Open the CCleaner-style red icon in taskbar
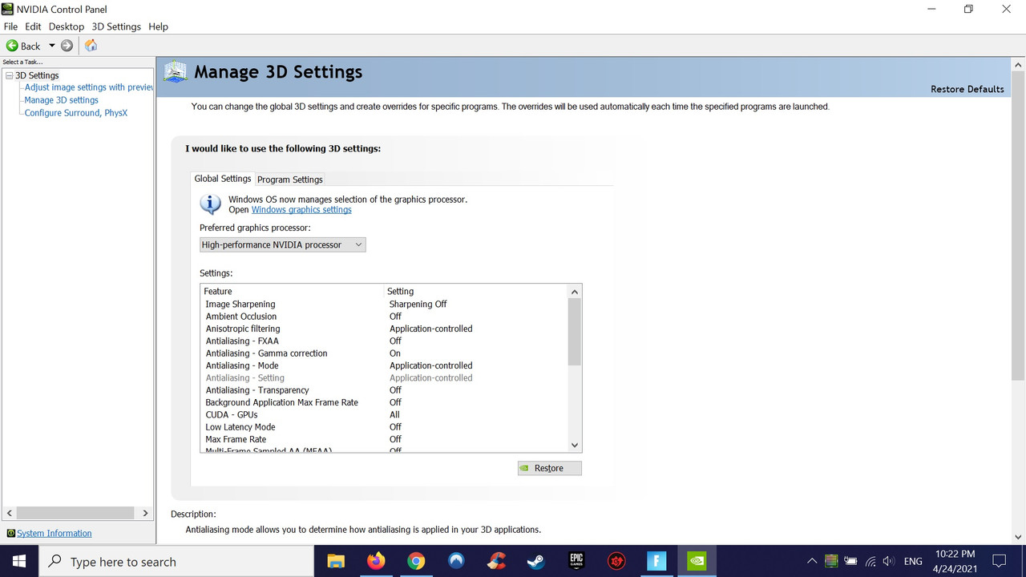 495,561
